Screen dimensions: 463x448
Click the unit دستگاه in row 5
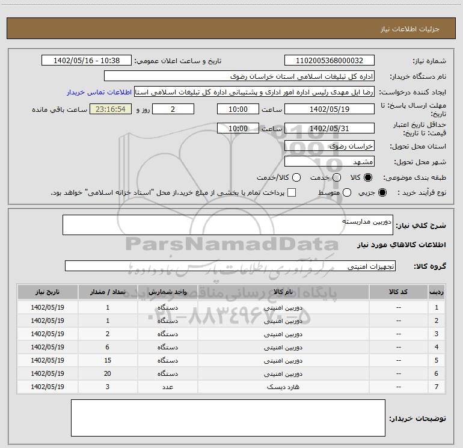pyautogui.click(x=167, y=360)
